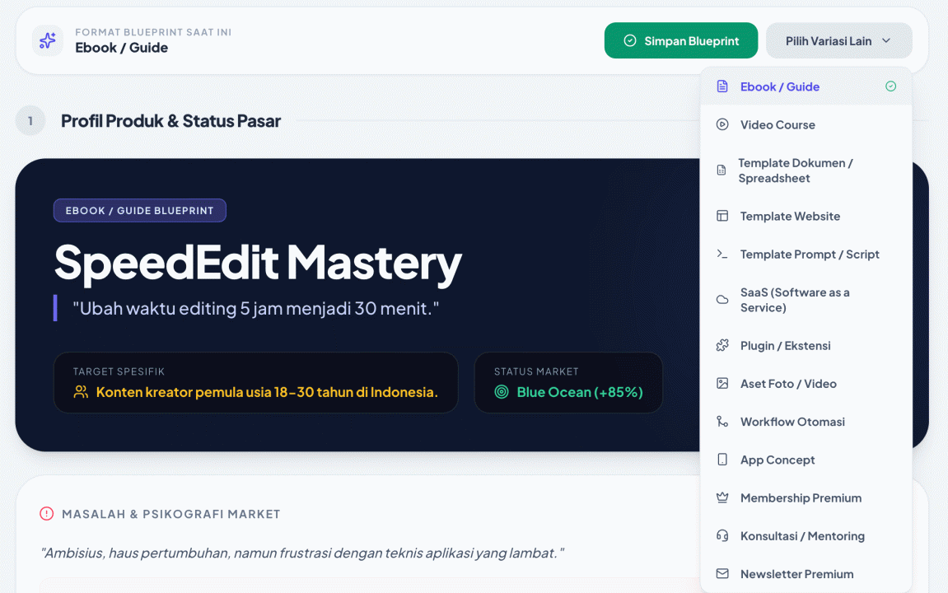This screenshot has width=948, height=593.
Task: Select Template Prompt / Script option
Action: pyautogui.click(x=806, y=254)
